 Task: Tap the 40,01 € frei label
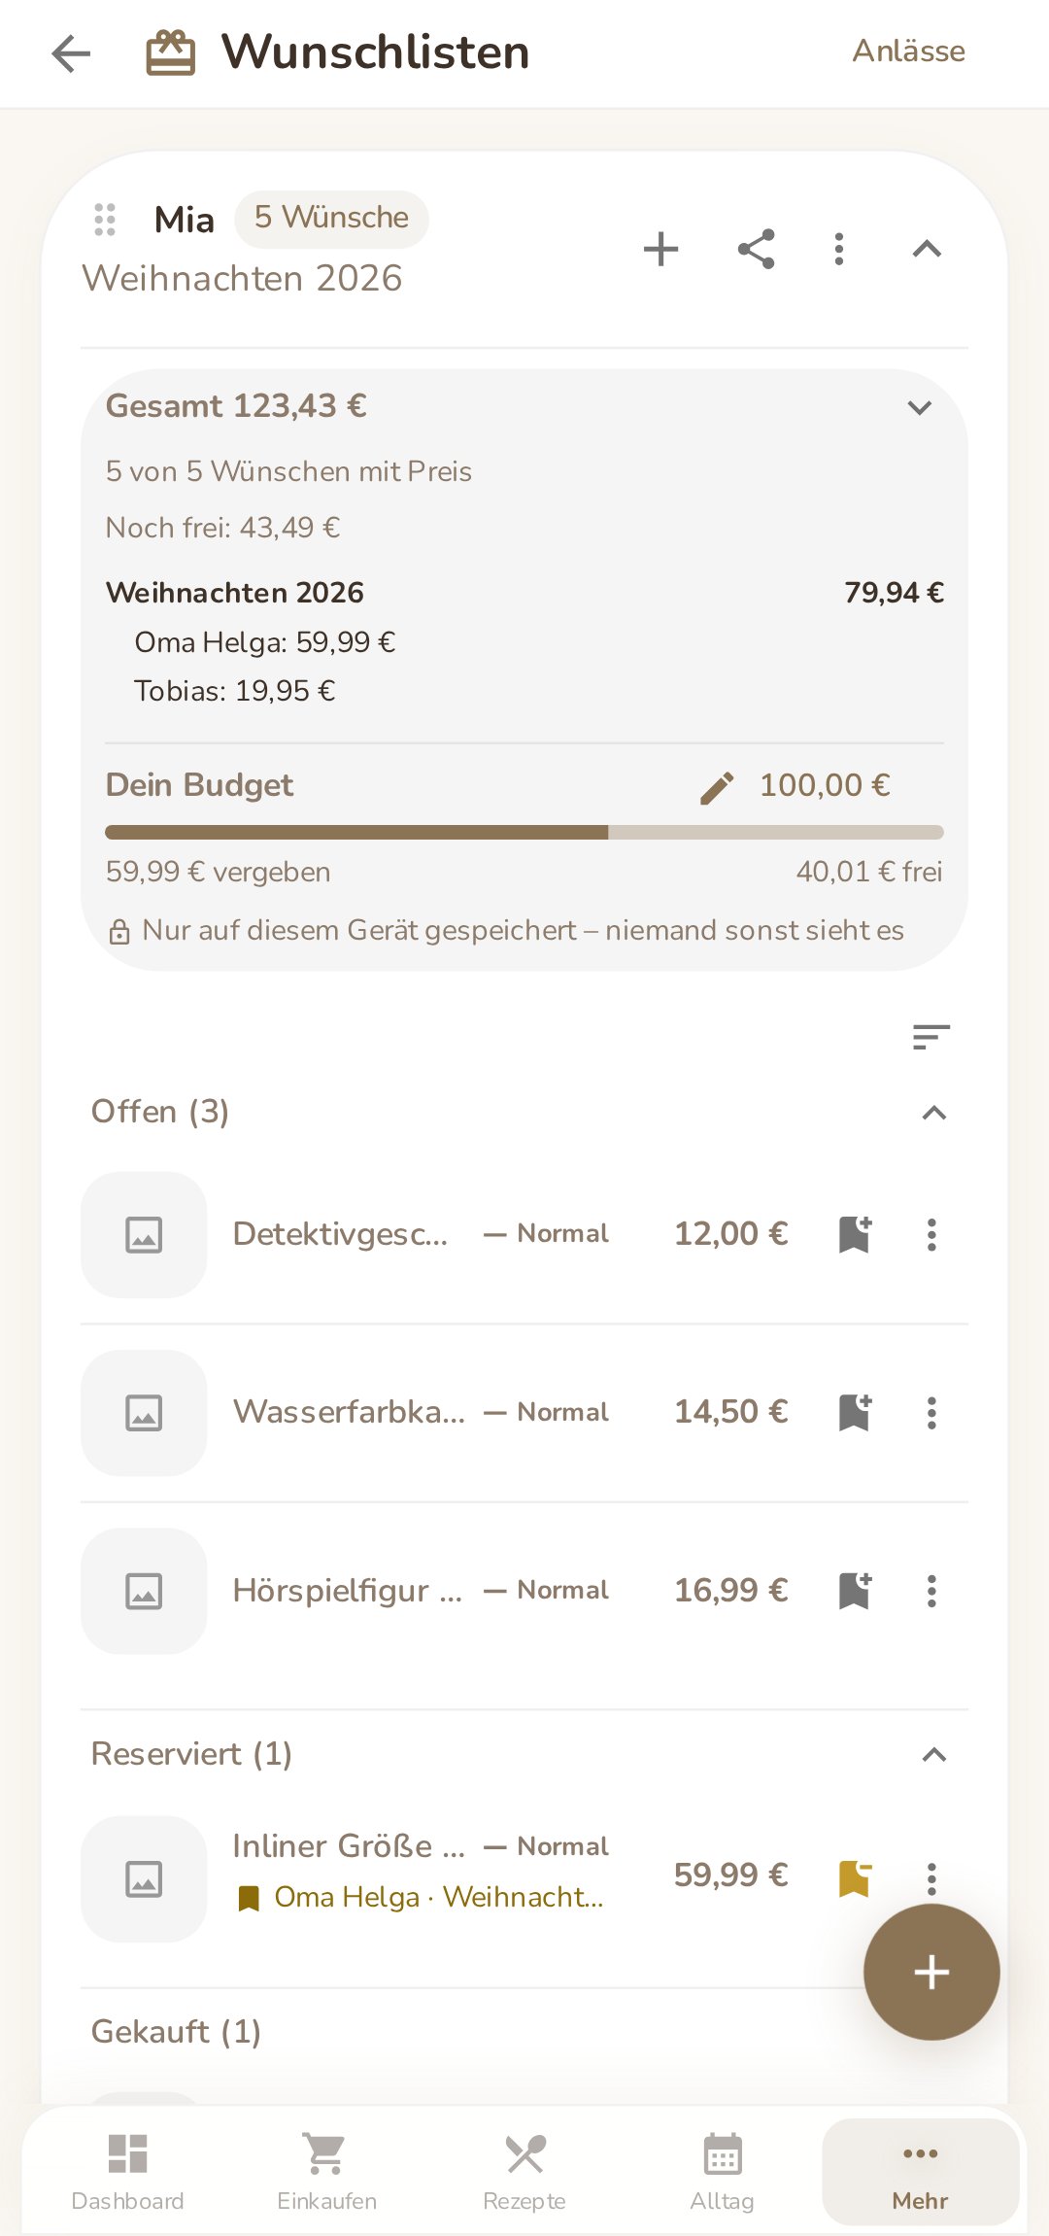tap(869, 872)
